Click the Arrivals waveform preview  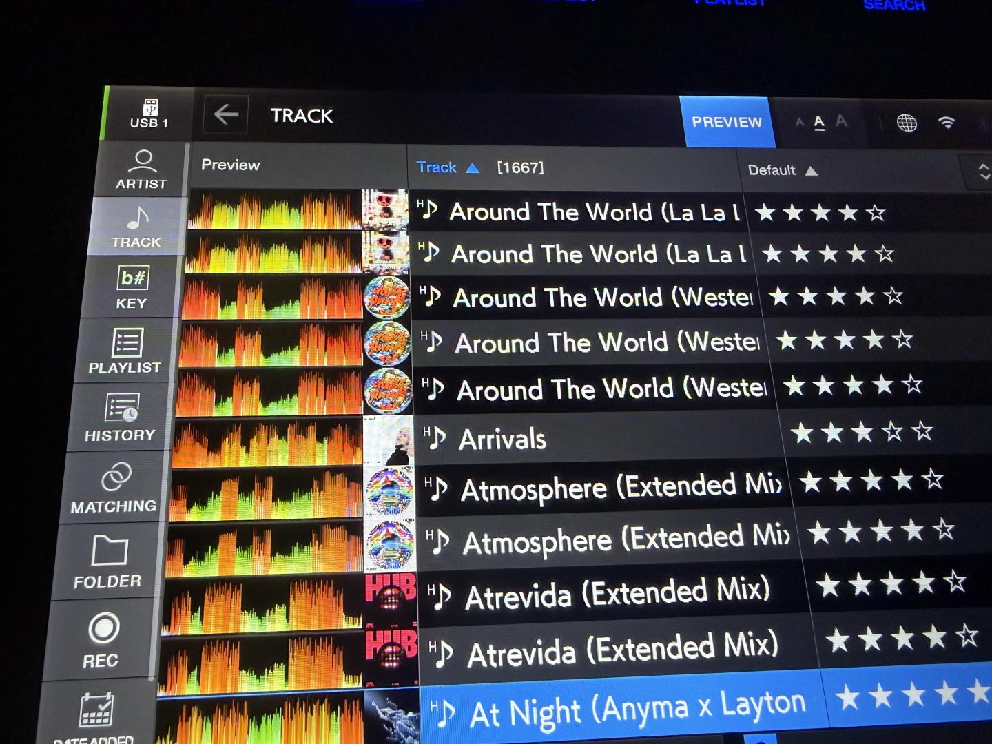(267, 442)
